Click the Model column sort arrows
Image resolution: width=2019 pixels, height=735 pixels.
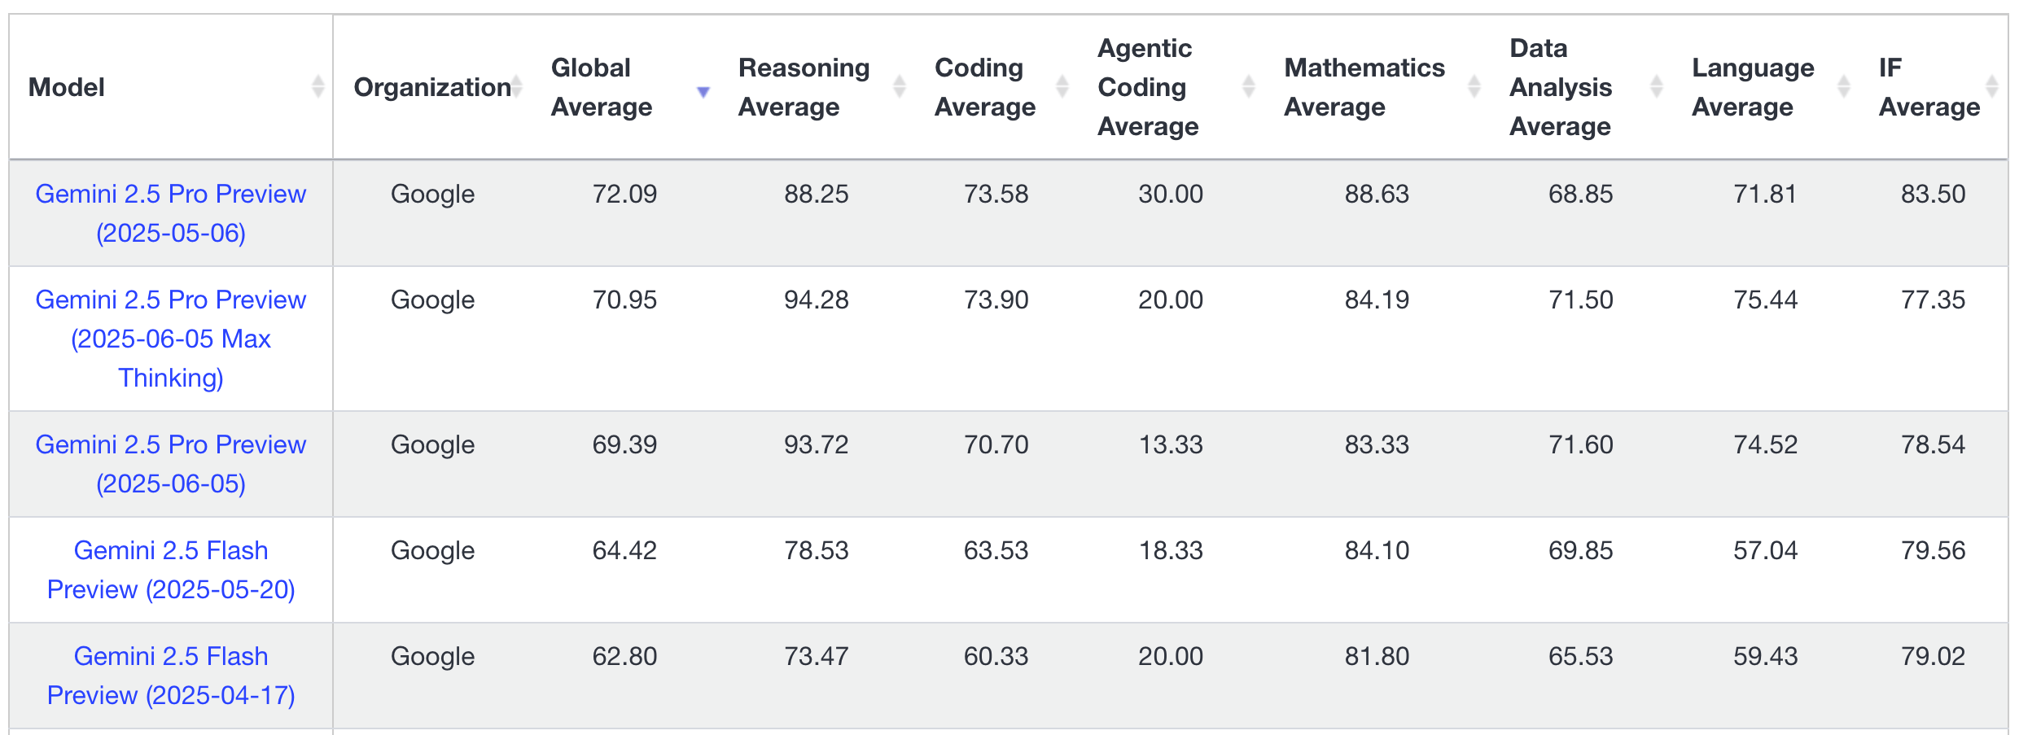click(318, 86)
